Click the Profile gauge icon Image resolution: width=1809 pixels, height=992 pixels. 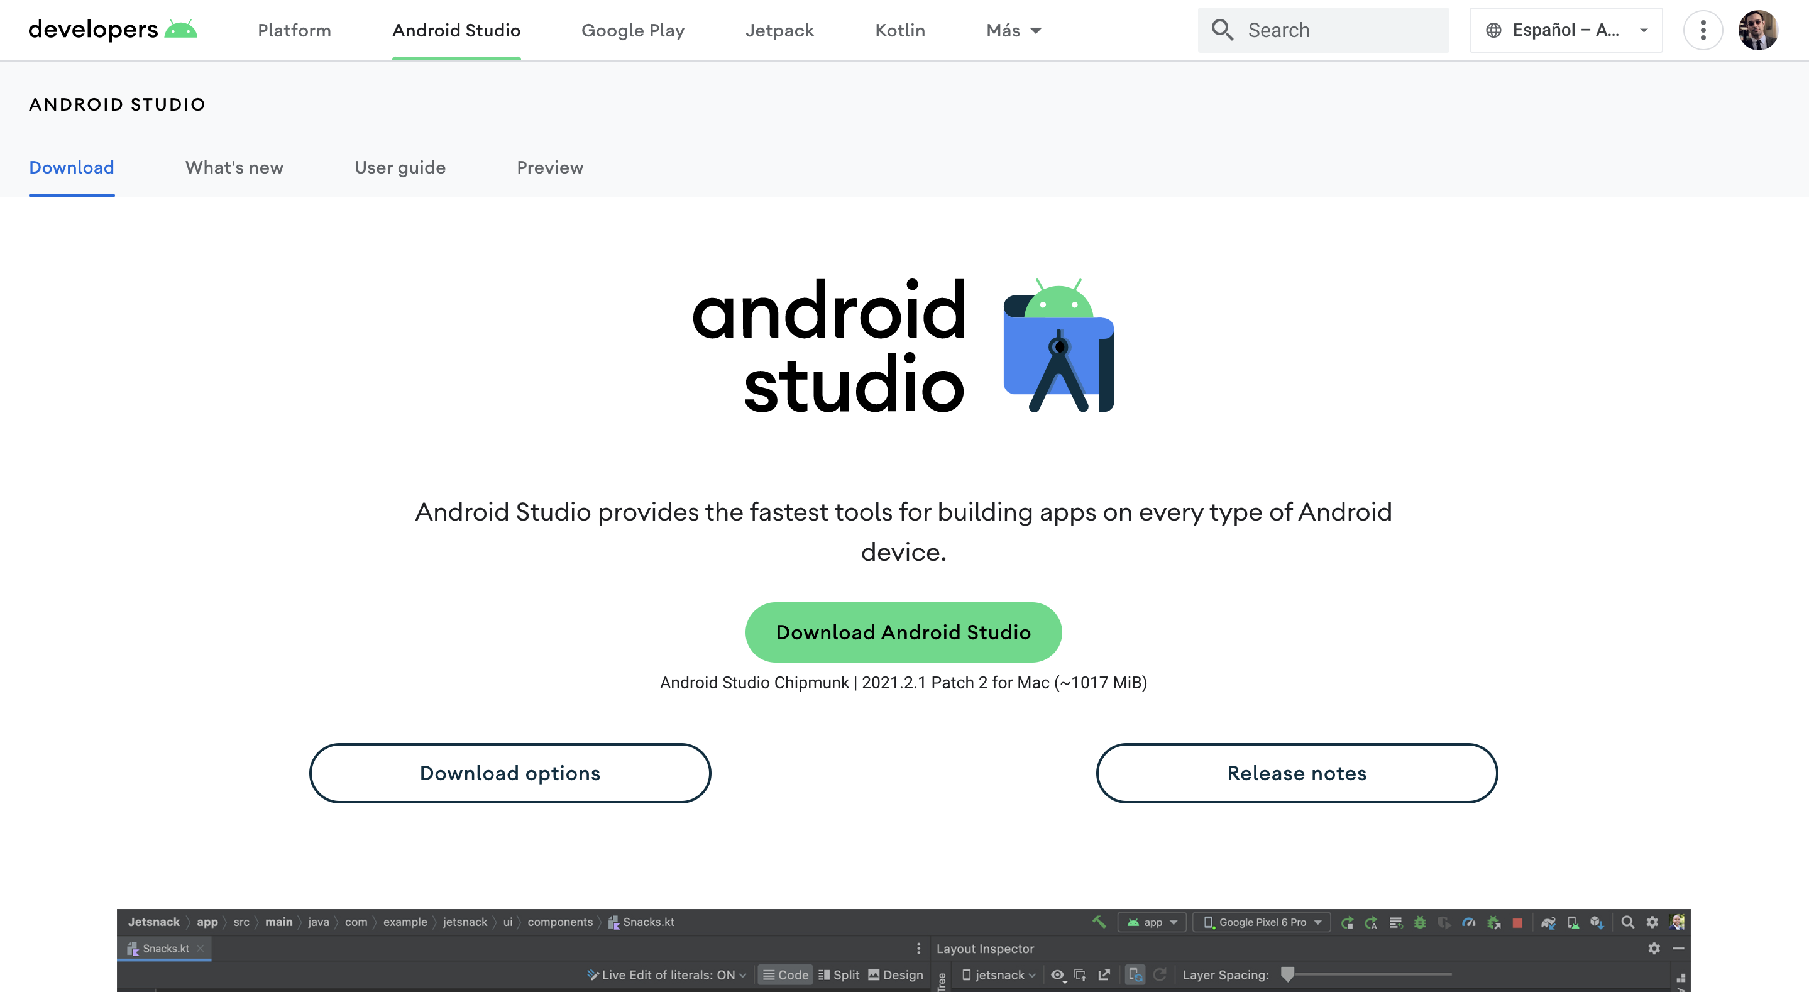coord(1468,922)
